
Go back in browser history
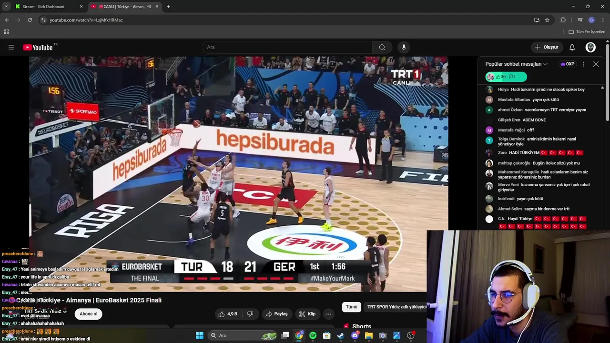(x=7, y=20)
